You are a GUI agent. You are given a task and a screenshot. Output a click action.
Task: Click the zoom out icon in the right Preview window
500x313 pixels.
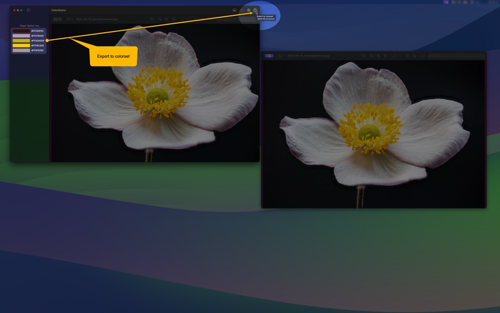[x=372, y=55]
